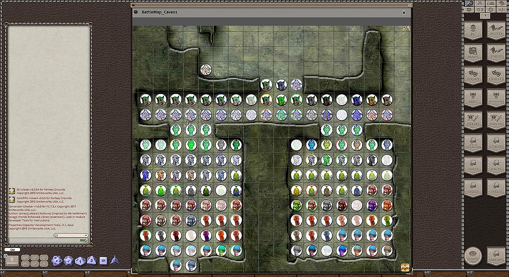The width and height of the screenshot is (509, 277).
Task: Open the Library module browser
Action: click(x=496, y=256)
